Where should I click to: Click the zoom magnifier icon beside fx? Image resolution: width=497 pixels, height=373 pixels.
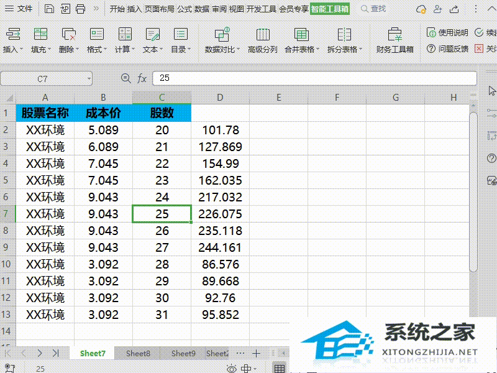pyautogui.click(x=126, y=78)
